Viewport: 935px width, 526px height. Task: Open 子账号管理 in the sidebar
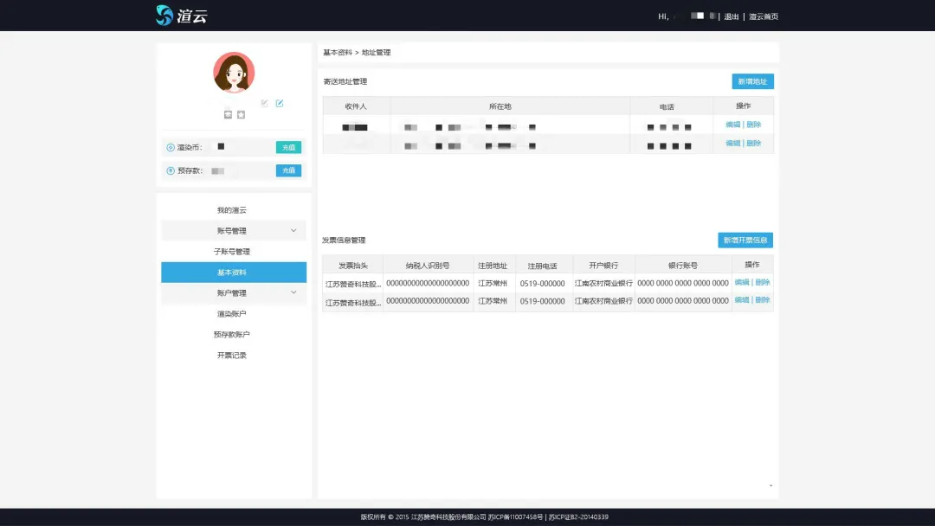232,252
